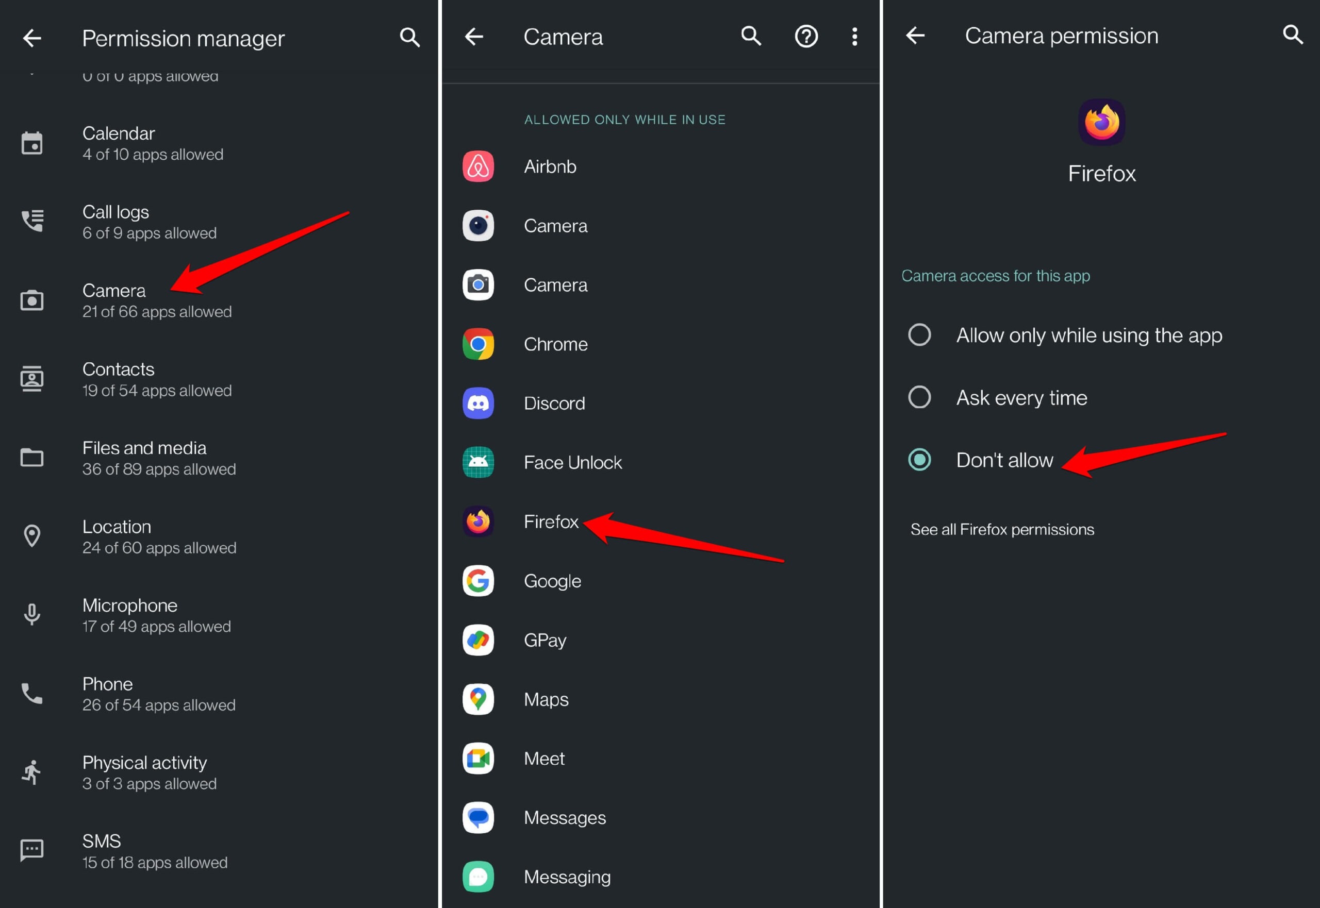
Task: Open the Firefox app icon in Camera list
Action: tap(477, 522)
